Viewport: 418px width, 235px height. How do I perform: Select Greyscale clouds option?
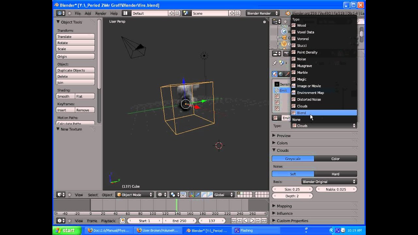(x=293, y=159)
